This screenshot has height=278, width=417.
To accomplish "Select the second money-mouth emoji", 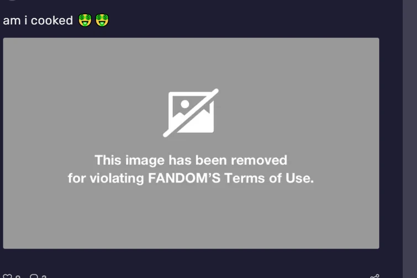I will coord(102,20).
